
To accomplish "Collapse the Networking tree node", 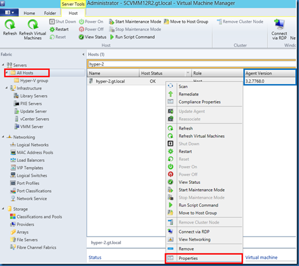I will tap(3, 137).
